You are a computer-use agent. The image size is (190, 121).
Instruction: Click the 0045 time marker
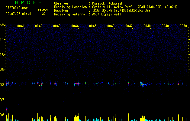pyautogui.click(x=93, y=26)
